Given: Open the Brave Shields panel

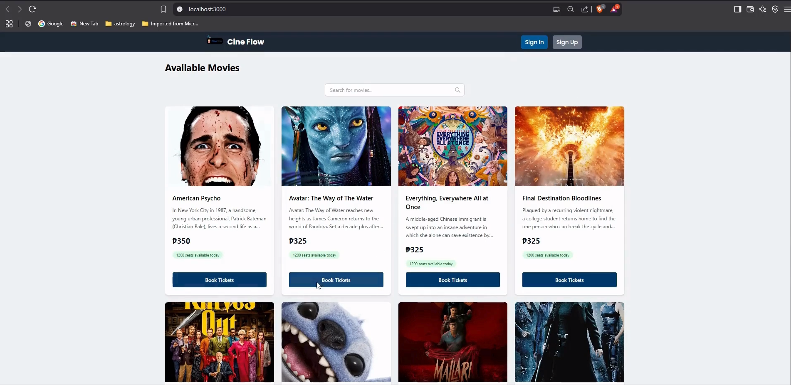Looking at the screenshot, I should tap(600, 9).
